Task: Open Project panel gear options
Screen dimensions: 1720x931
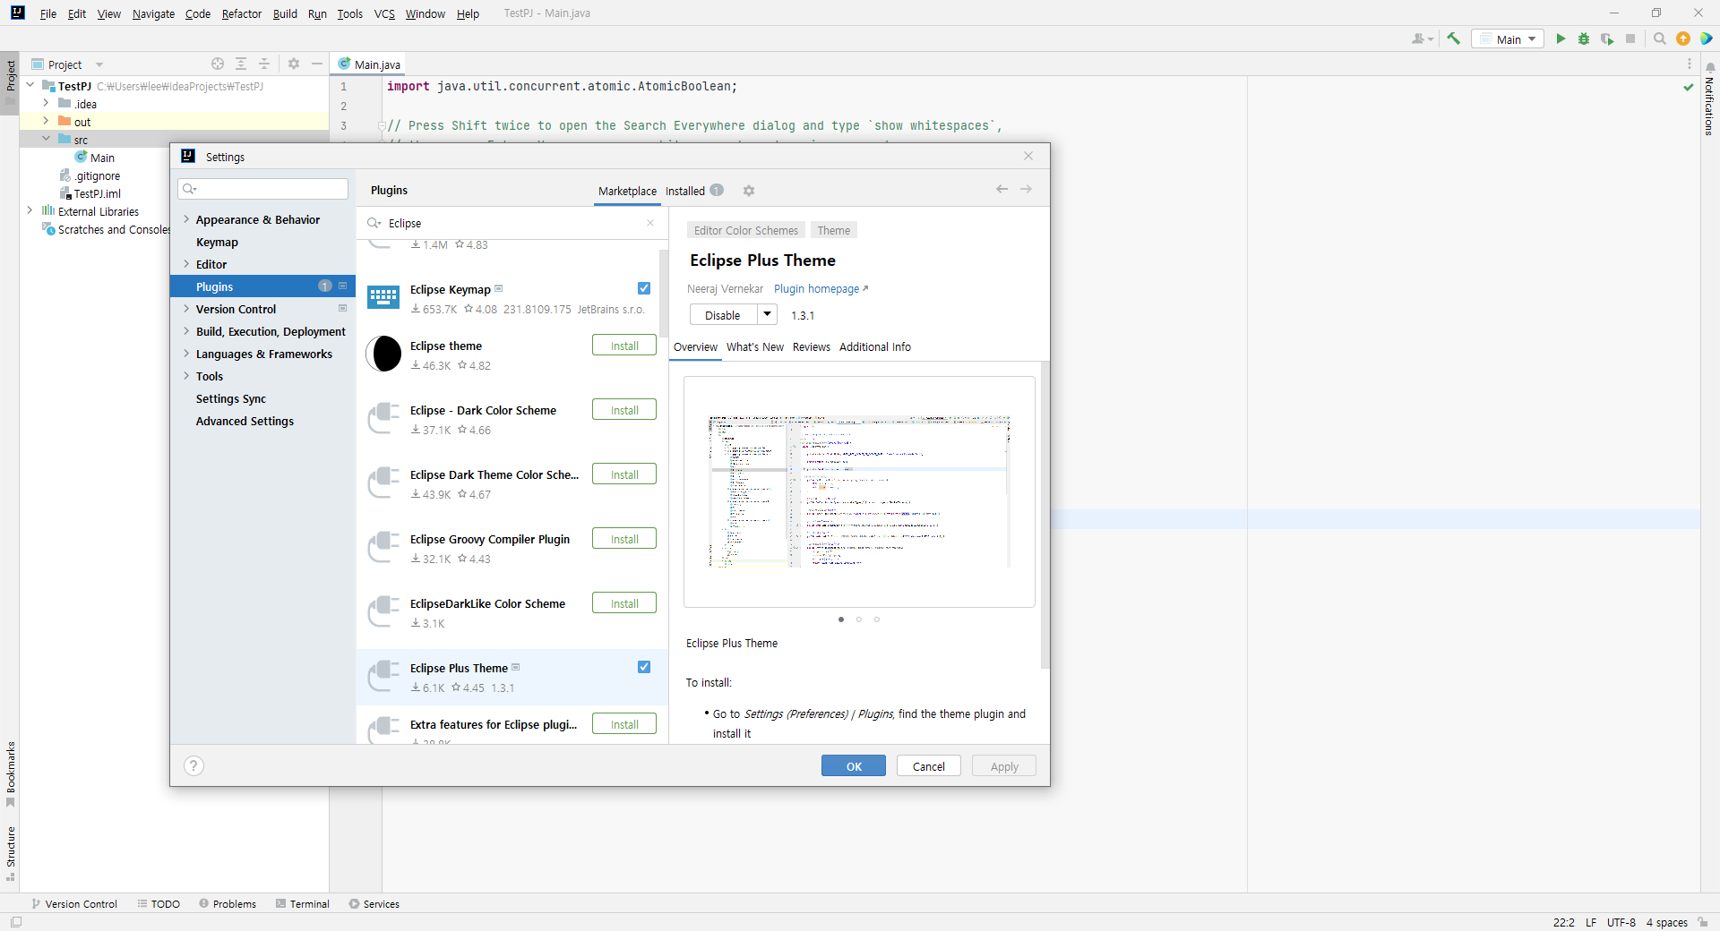Action: coord(294,64)
